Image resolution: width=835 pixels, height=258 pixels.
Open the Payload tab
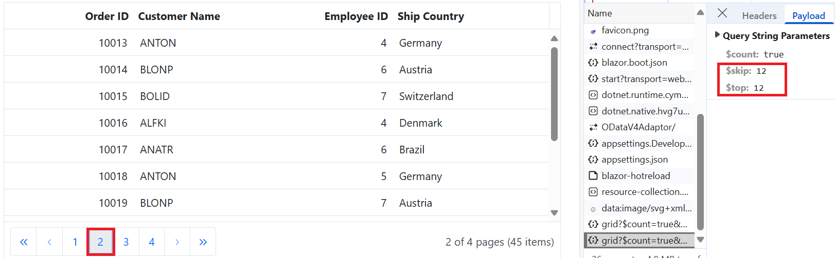click(x=809, y=16)
